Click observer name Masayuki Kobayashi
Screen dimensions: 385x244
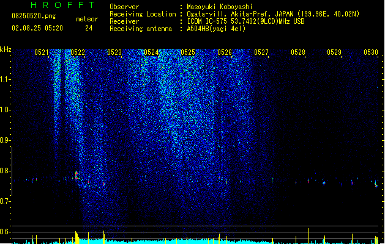(x=220, y=7)
